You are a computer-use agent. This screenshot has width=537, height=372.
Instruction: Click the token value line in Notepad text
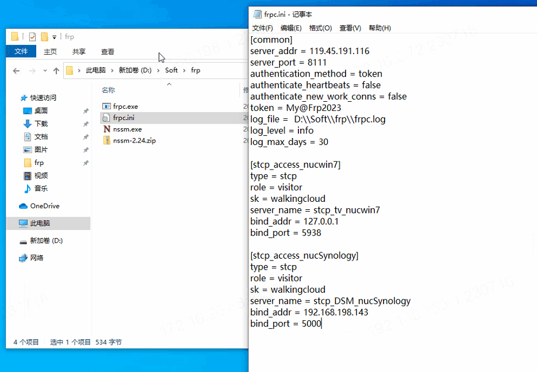coord(296,108)
